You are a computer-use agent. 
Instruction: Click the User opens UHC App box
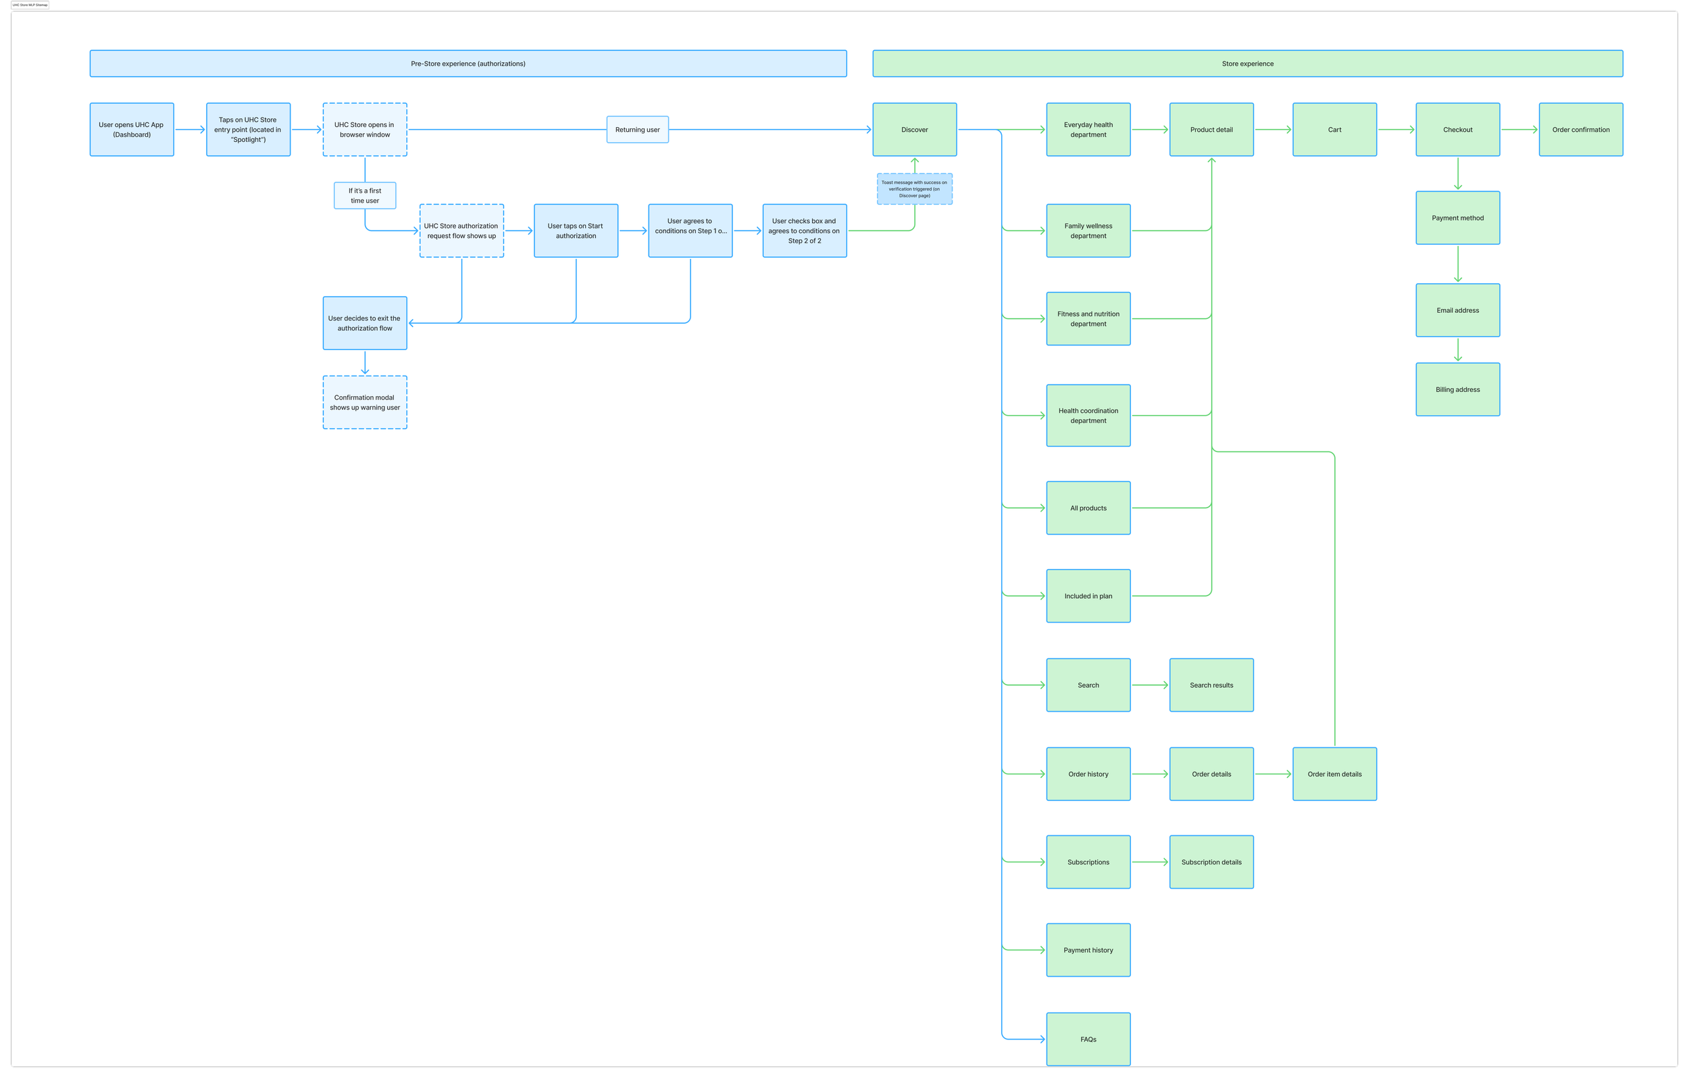(131, 129)
